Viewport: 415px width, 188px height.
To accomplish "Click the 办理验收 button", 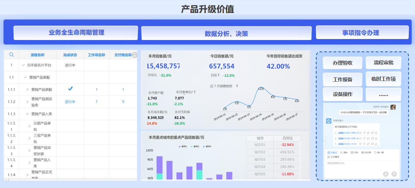I will (x=342, y=63).
